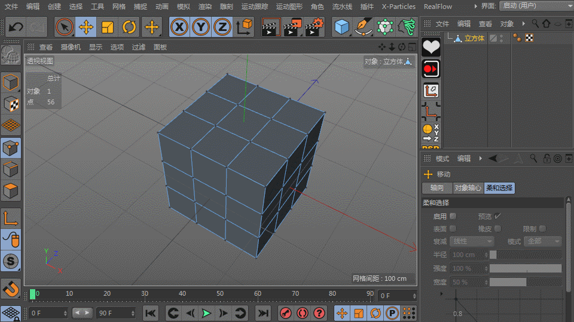Expand object manager menu arrow

tap(524, 24)
